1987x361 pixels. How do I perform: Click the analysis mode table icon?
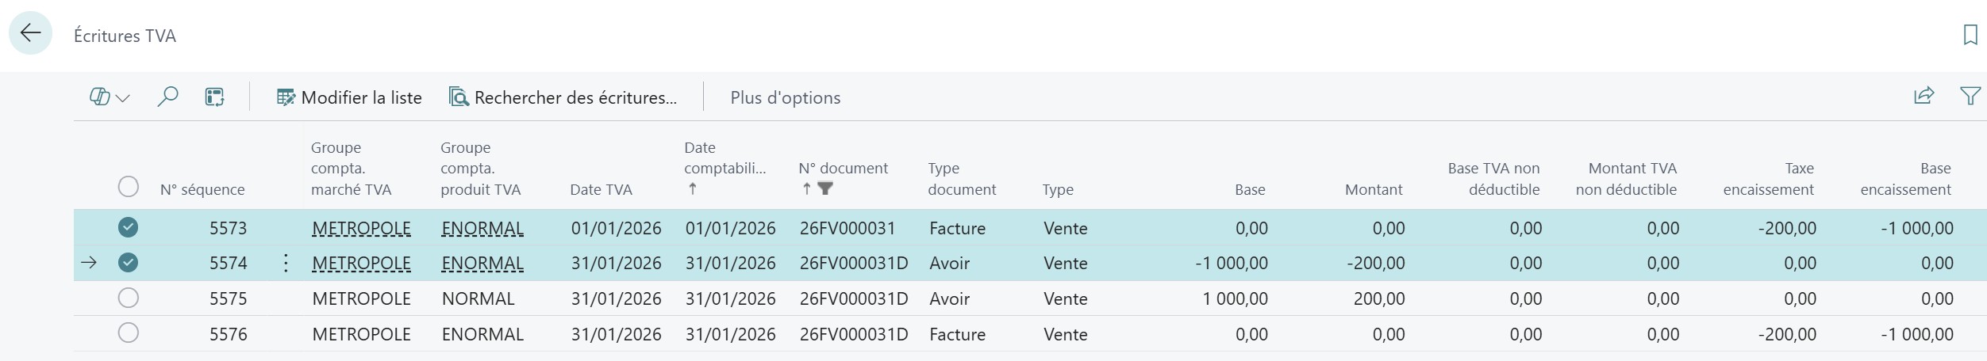[x=214, y=97]
